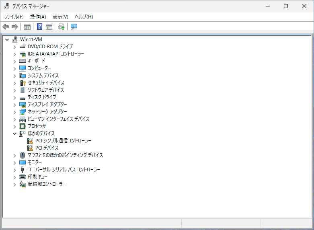Select システム デバイス label

43,76
